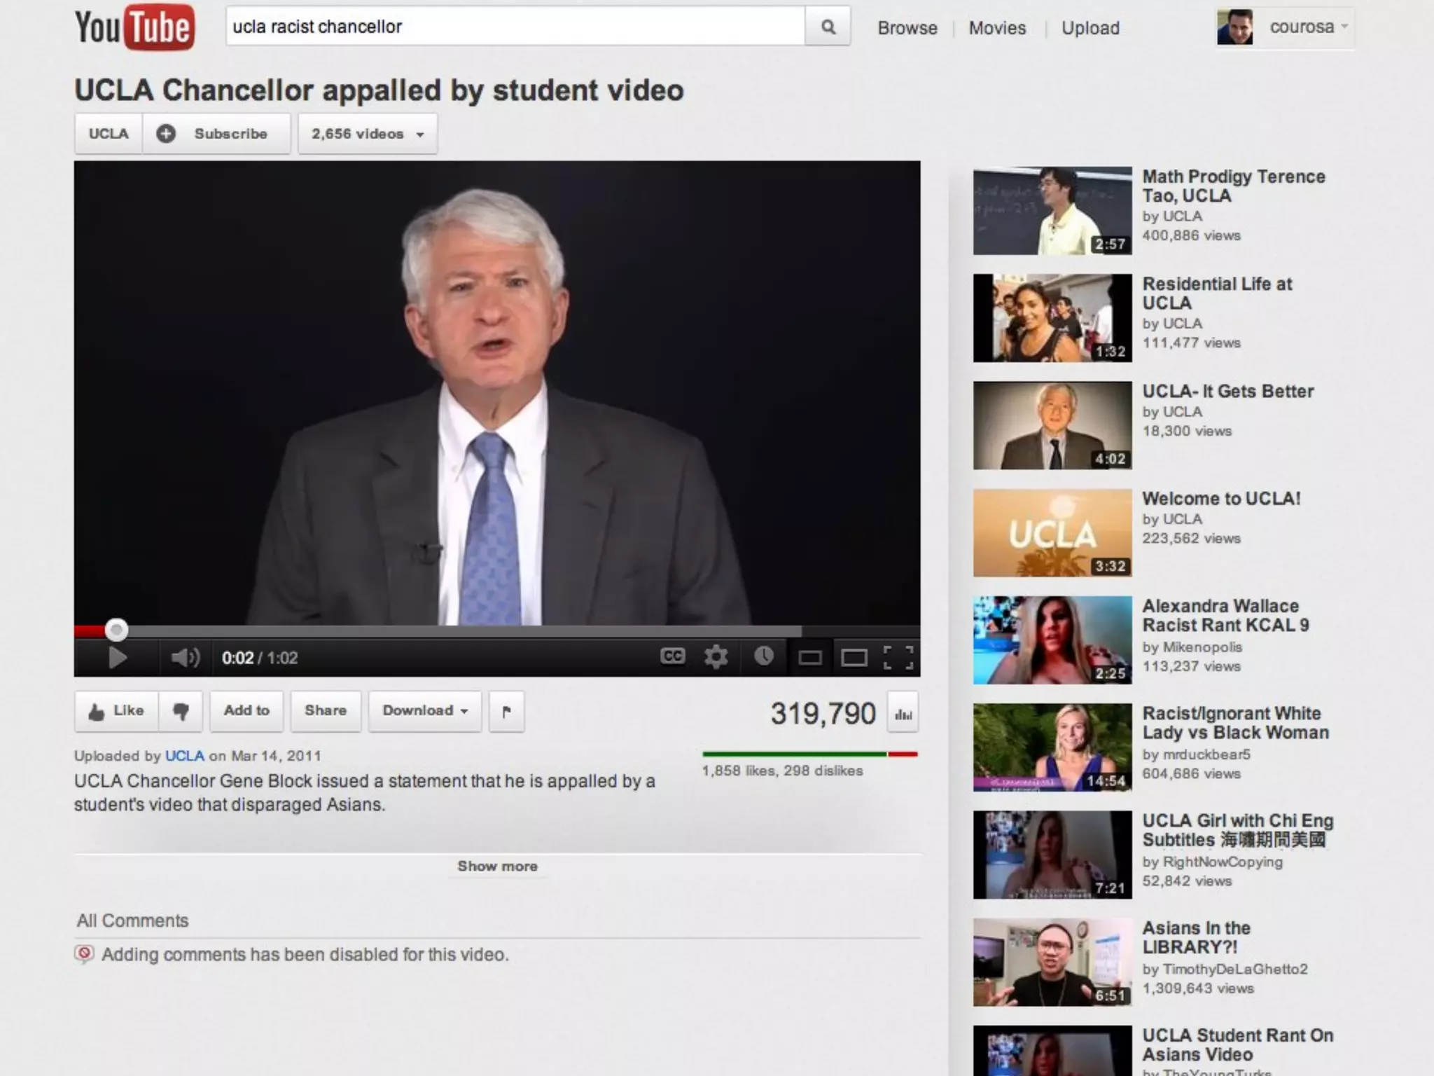Go to Upload in the top navigation

[1090, 28]
